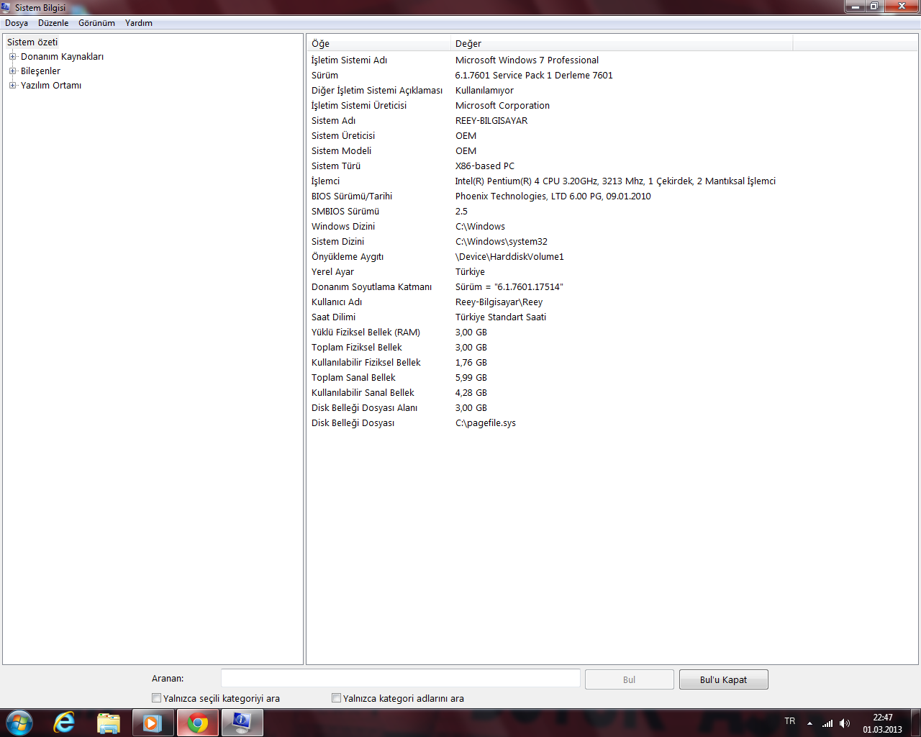This screenshot has height=737, width=921.
Task: Open the Windows Start menu orb
Action: 19,723
